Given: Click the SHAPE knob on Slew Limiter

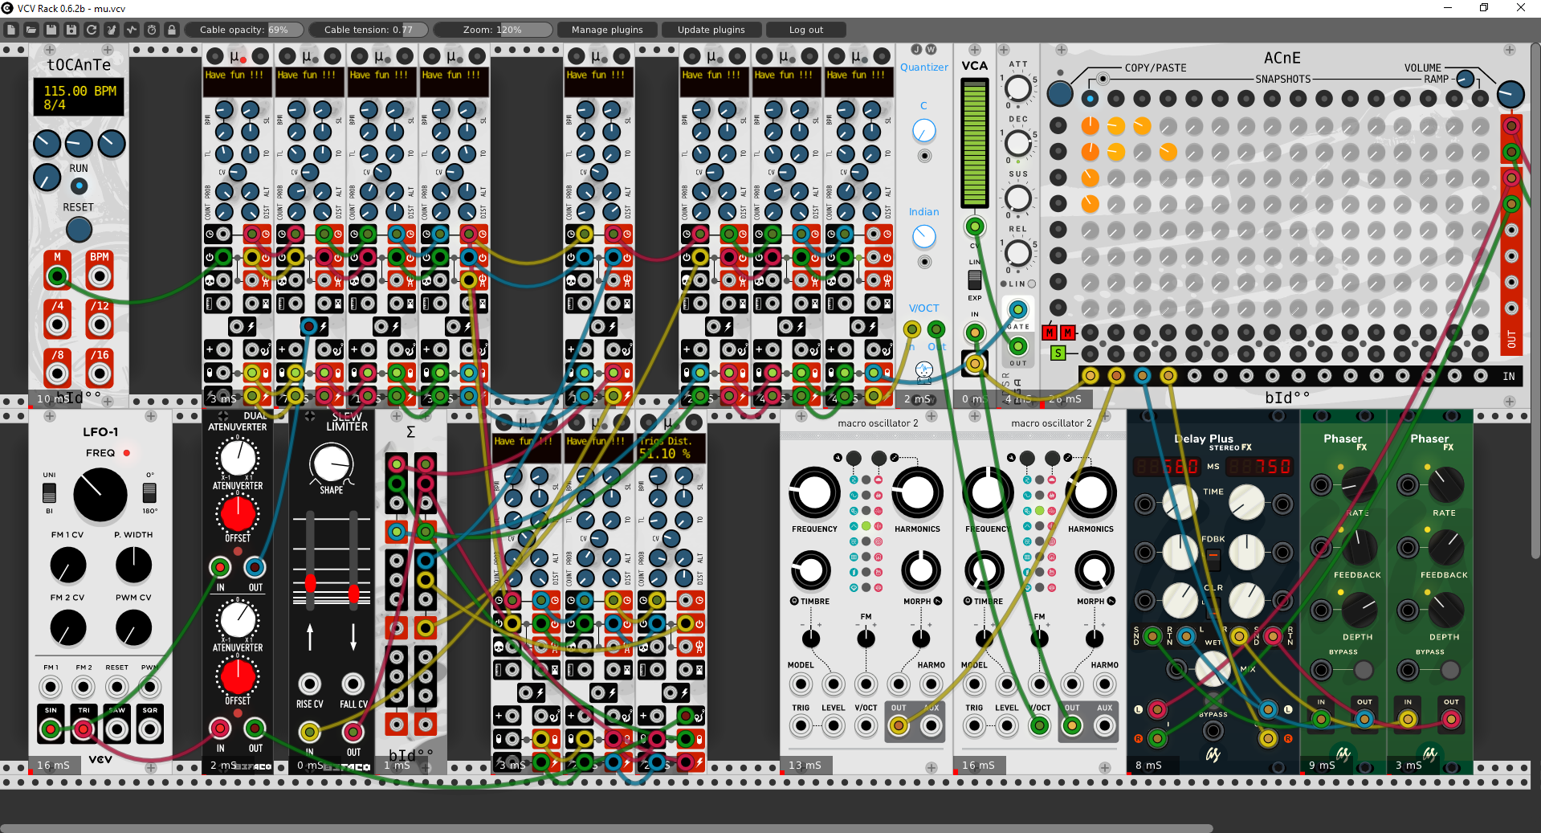Looking at the screenshot, I should (x=332, y=463).
